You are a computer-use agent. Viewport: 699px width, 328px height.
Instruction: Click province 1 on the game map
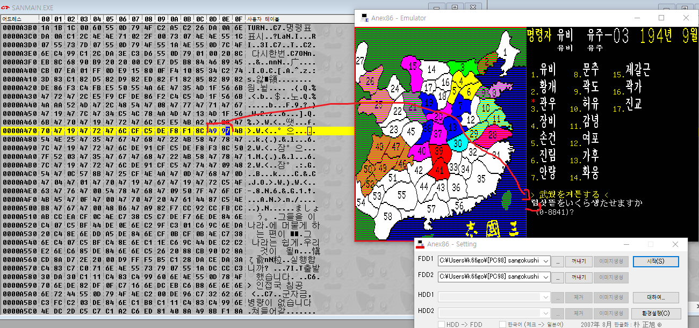504,52
